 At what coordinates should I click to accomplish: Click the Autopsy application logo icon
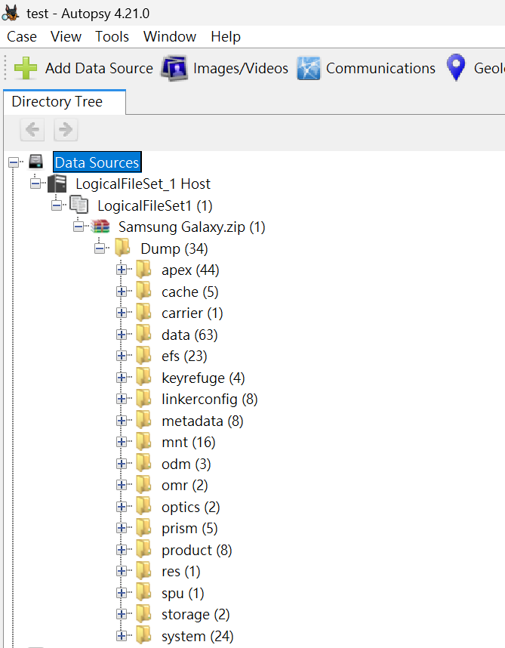point(11,13)
